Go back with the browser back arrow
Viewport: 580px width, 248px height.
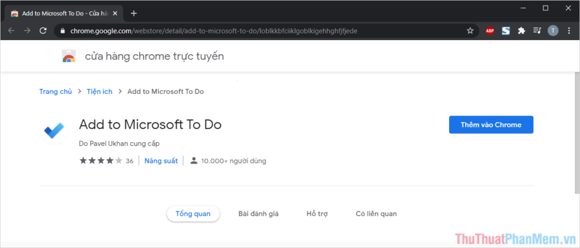point(11,31)
